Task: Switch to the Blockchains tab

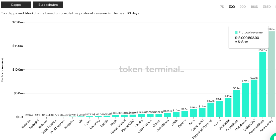Action: click(x=48, y=5)
